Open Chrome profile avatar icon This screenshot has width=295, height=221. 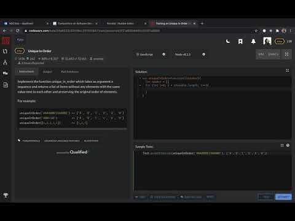[284, 31]
